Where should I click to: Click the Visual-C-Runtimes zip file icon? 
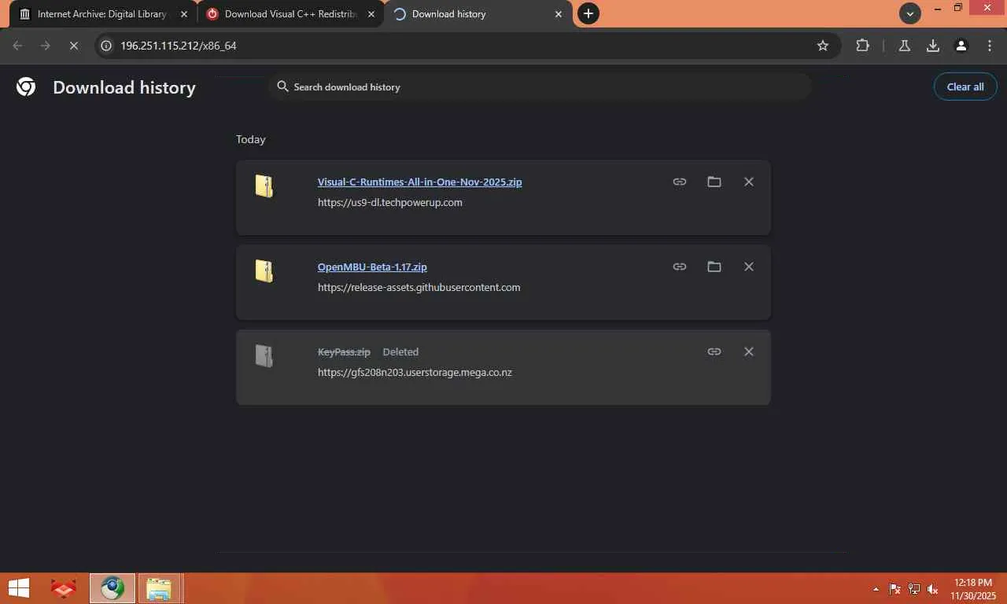(264, 186)
